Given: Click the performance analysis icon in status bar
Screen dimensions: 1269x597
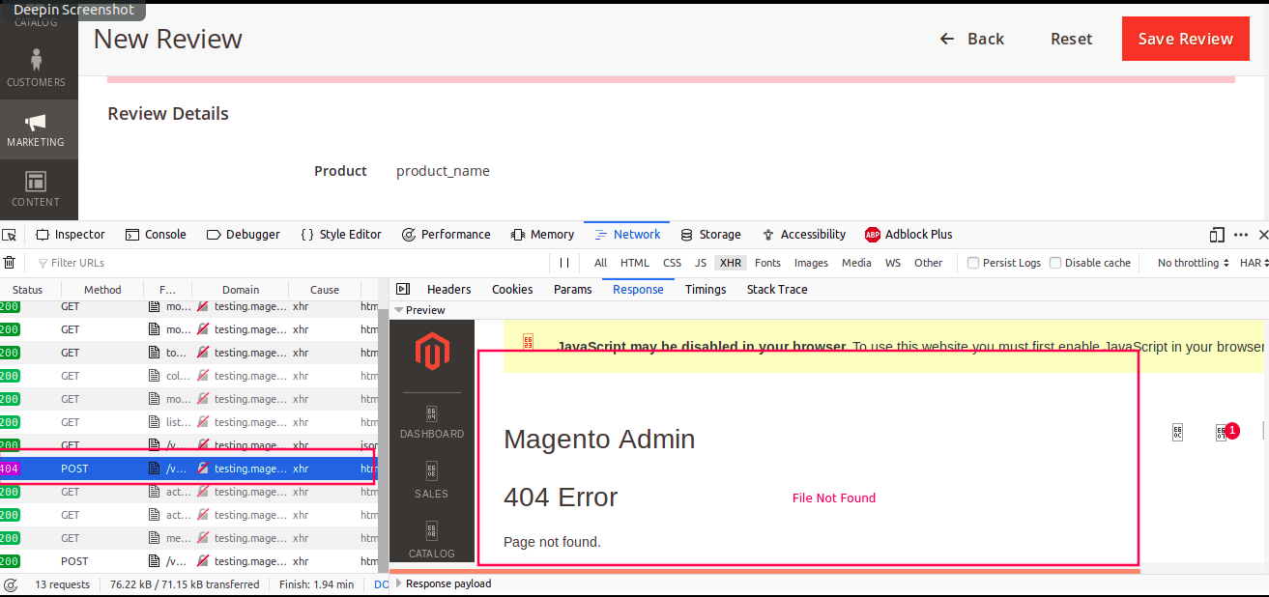Looking at the screenshot, I should tap(11, 584).
